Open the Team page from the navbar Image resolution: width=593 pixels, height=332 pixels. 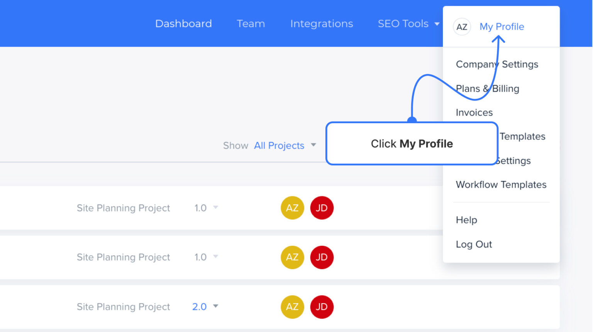pyautogui.click(x=251, y=23)
